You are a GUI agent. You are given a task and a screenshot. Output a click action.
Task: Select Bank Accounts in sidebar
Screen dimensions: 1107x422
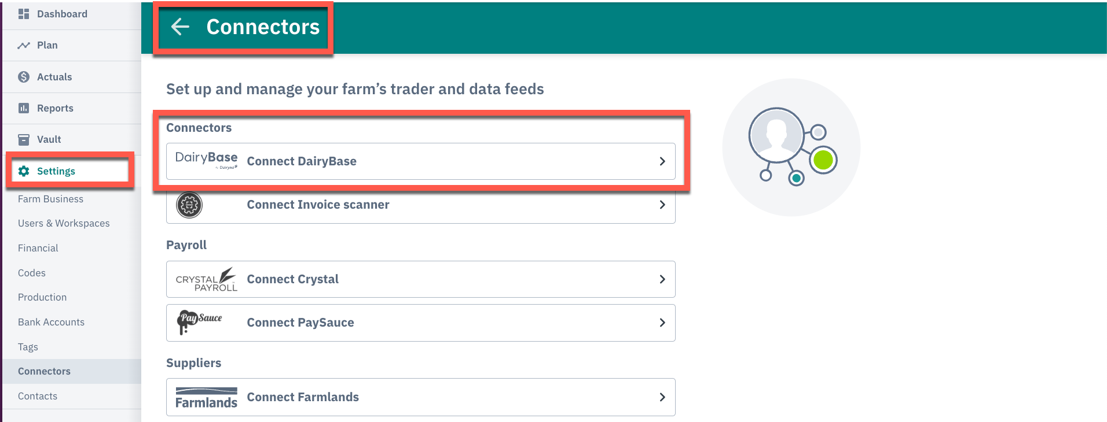point(51,322)
